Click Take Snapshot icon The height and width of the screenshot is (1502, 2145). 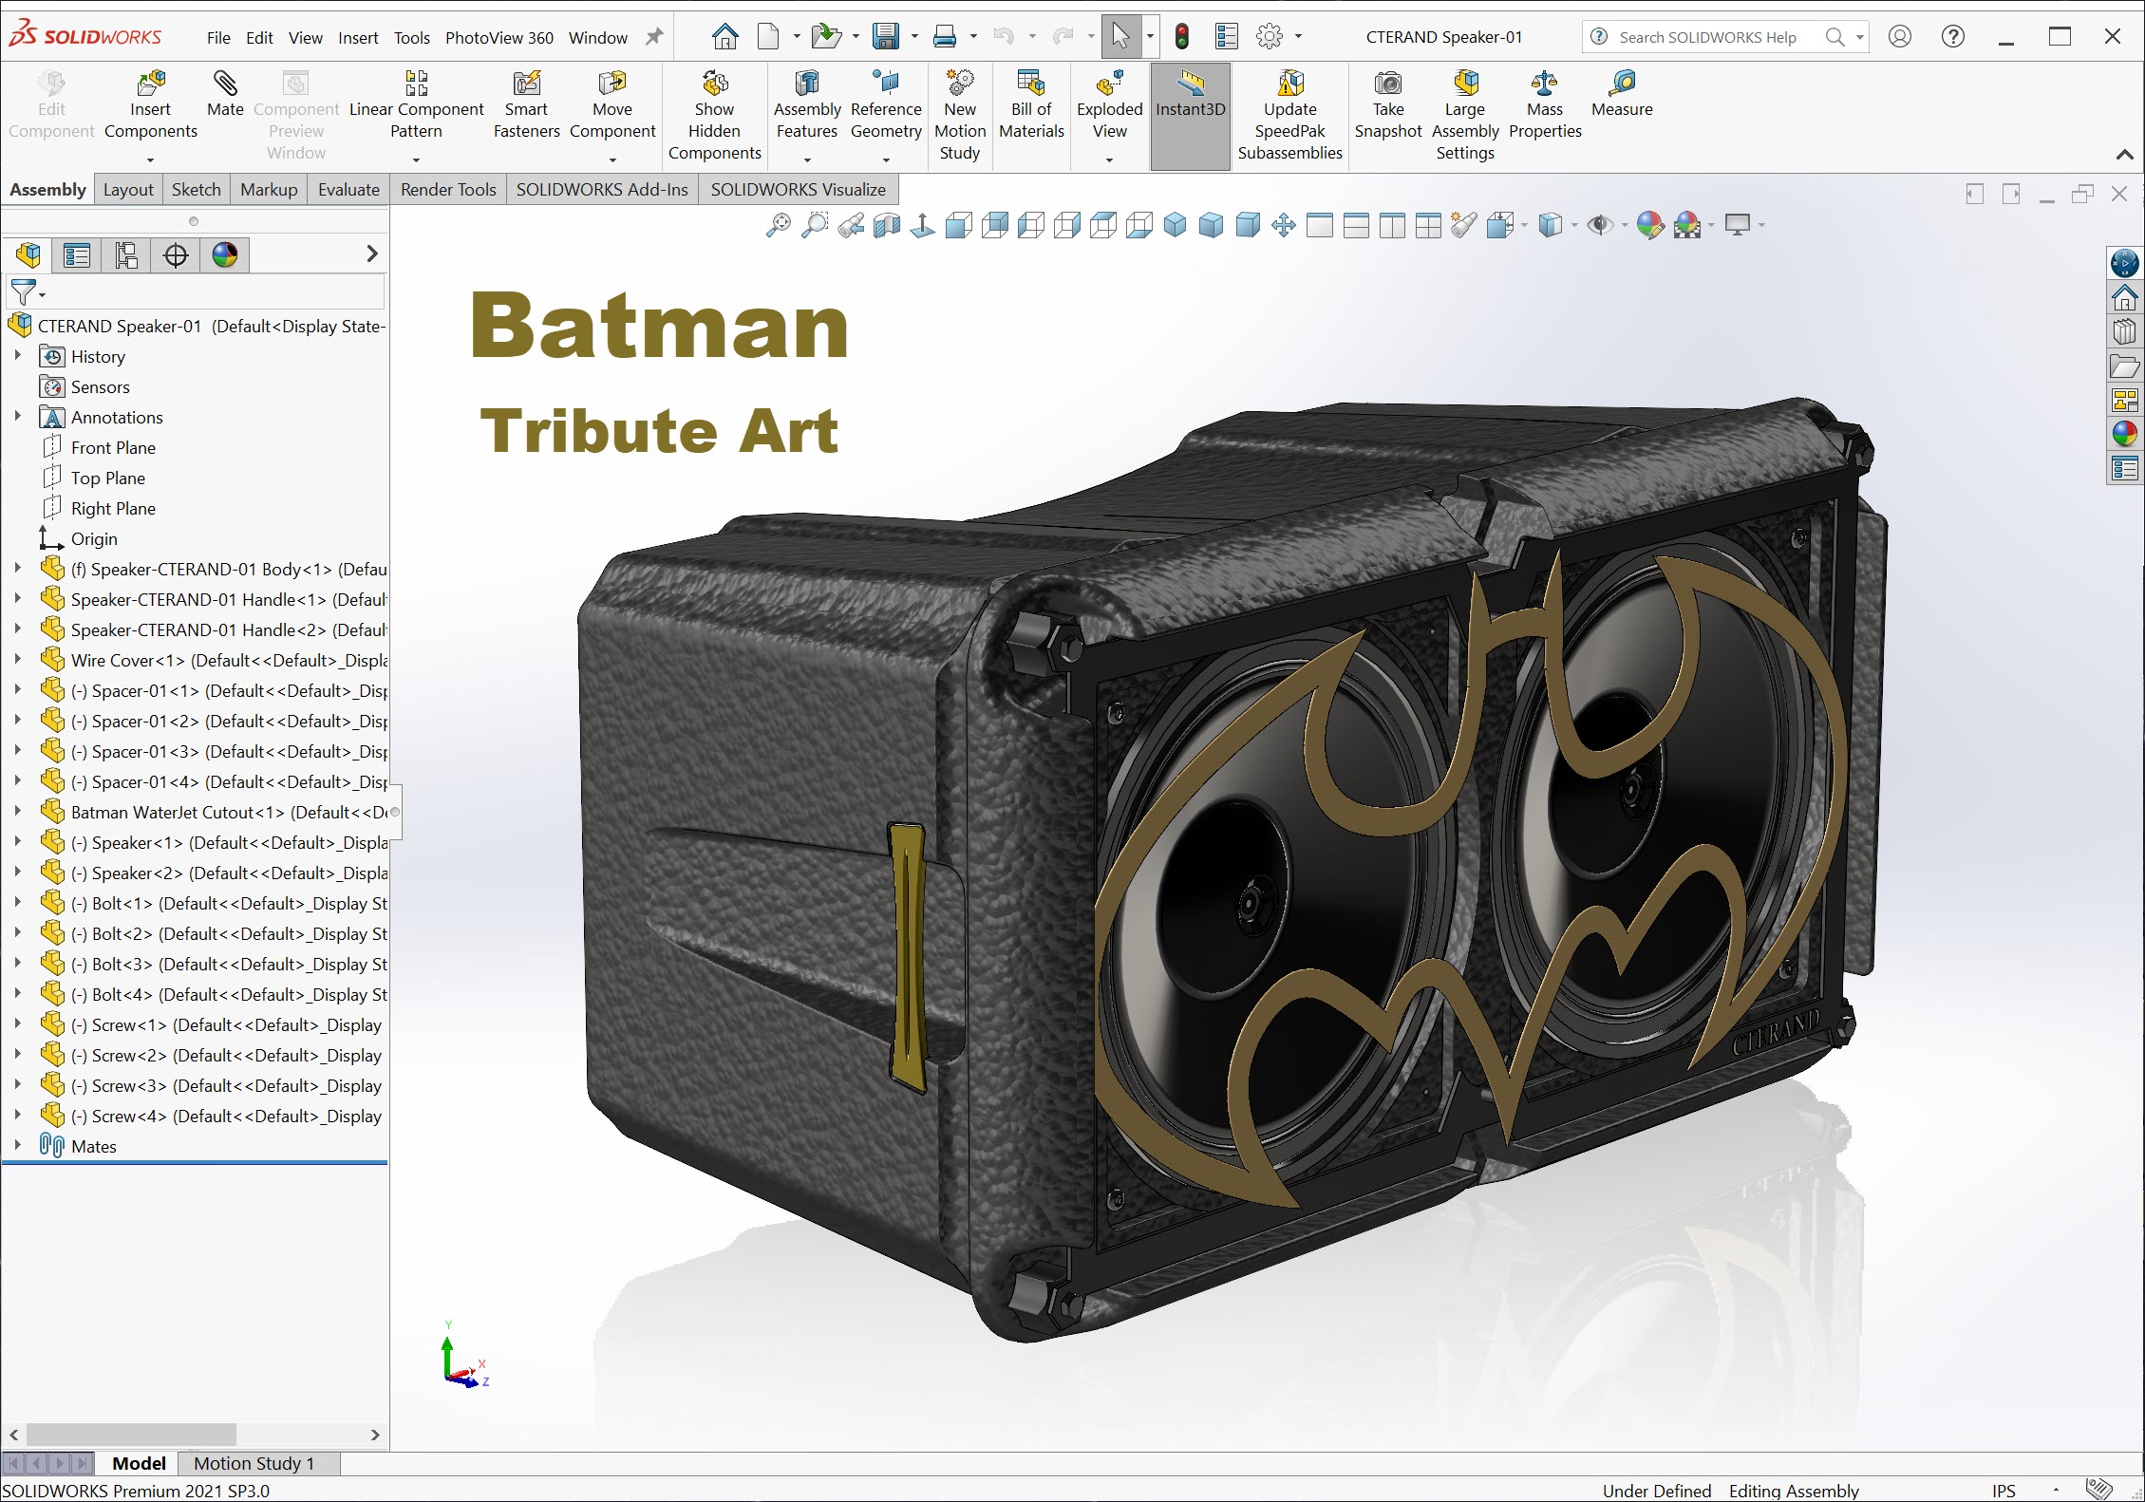(x=1387, y=84)
